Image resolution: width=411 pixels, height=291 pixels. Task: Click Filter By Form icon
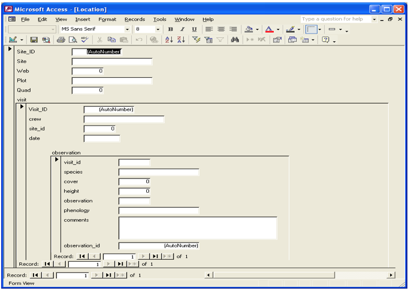208,40
